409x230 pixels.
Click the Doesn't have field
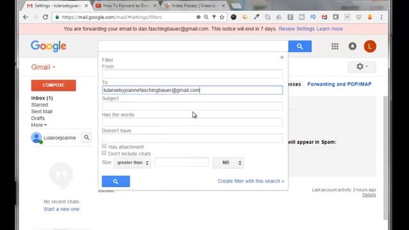tap(192, 138)
